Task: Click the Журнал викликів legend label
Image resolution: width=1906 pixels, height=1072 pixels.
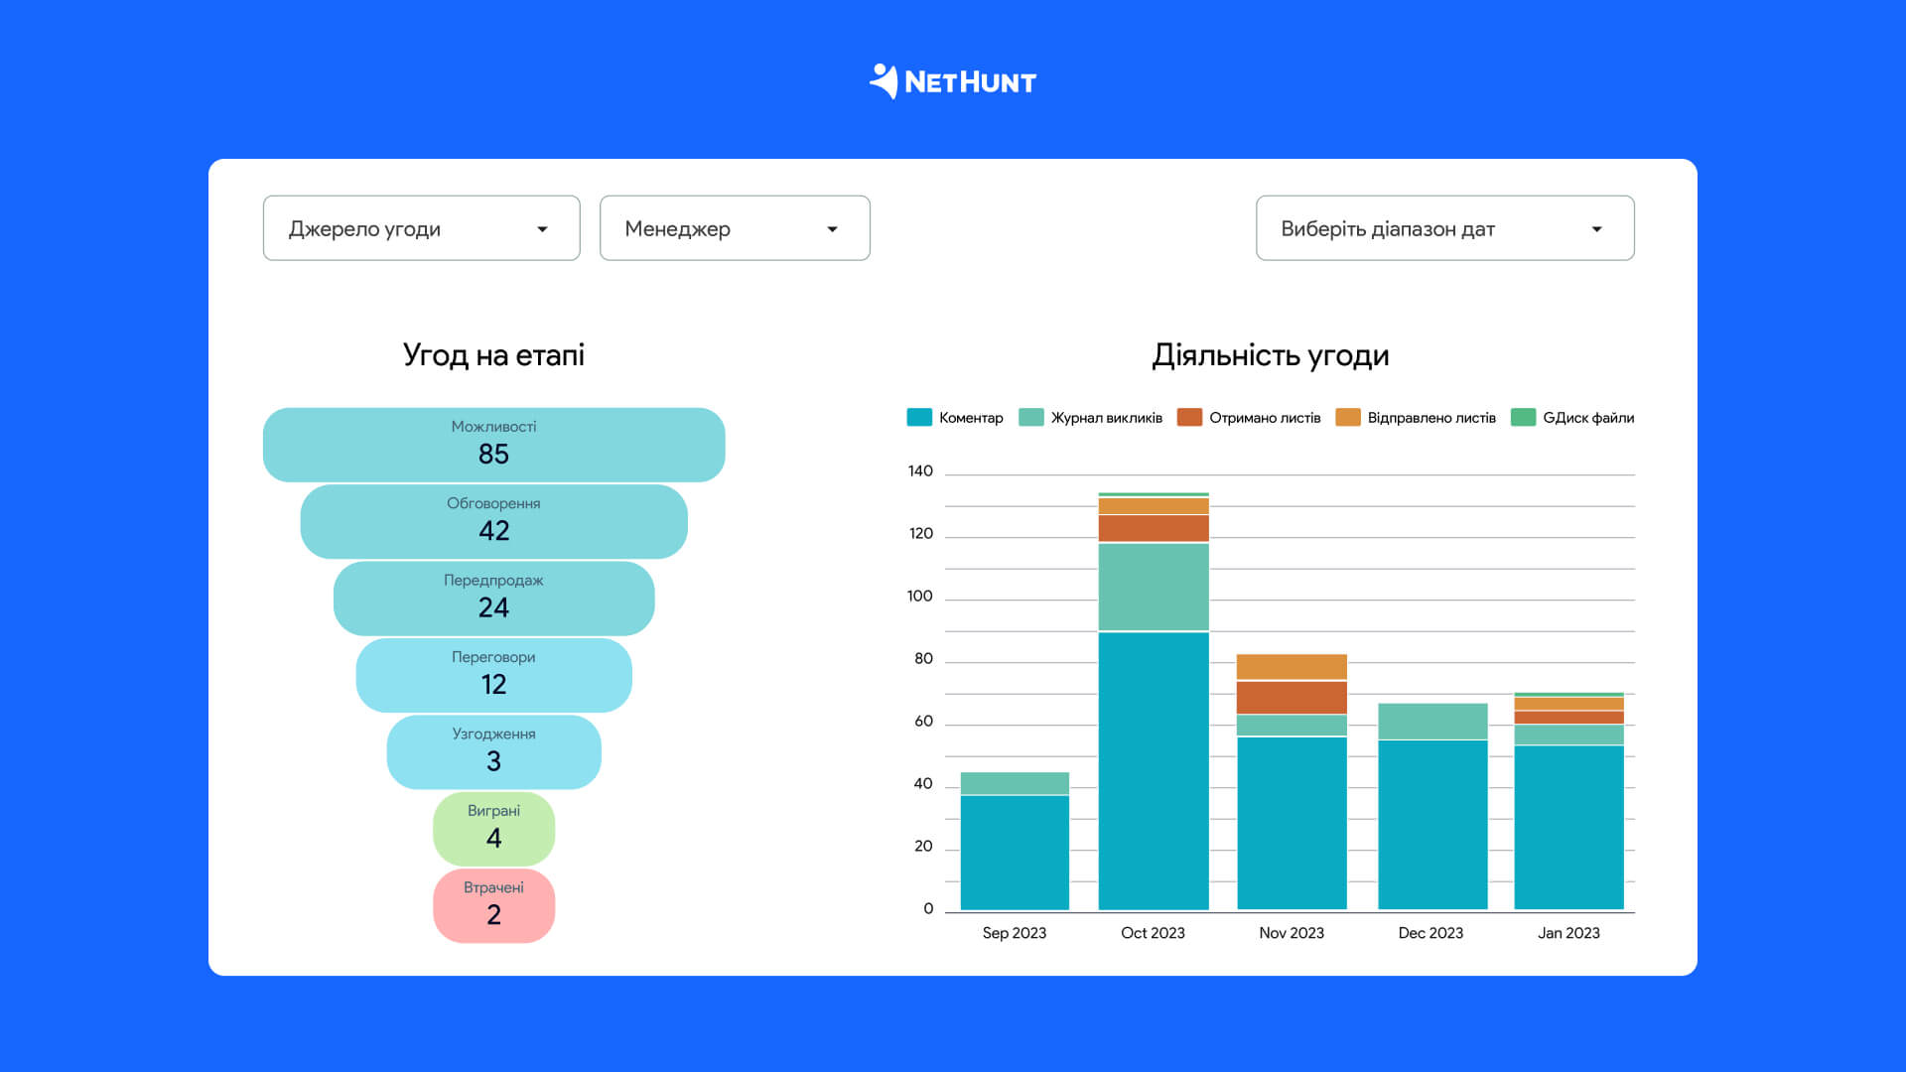Action: pos(1107,418)
